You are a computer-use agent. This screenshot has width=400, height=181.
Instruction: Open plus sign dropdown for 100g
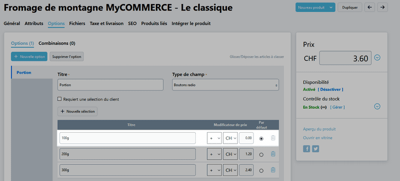click(214, 138)
